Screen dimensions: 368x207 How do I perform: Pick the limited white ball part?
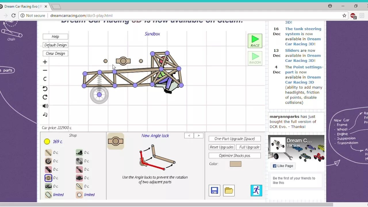click(x=79, y=195)
